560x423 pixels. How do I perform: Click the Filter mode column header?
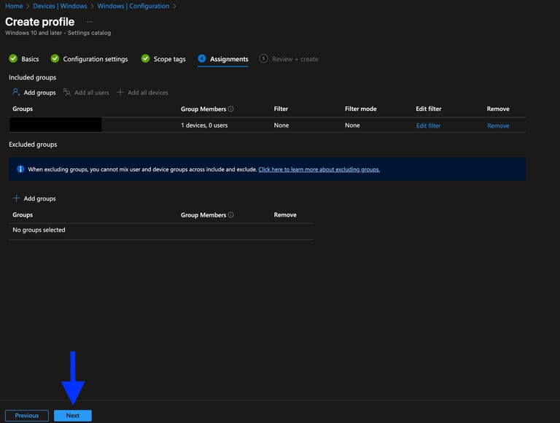click(x=361, y=109)
